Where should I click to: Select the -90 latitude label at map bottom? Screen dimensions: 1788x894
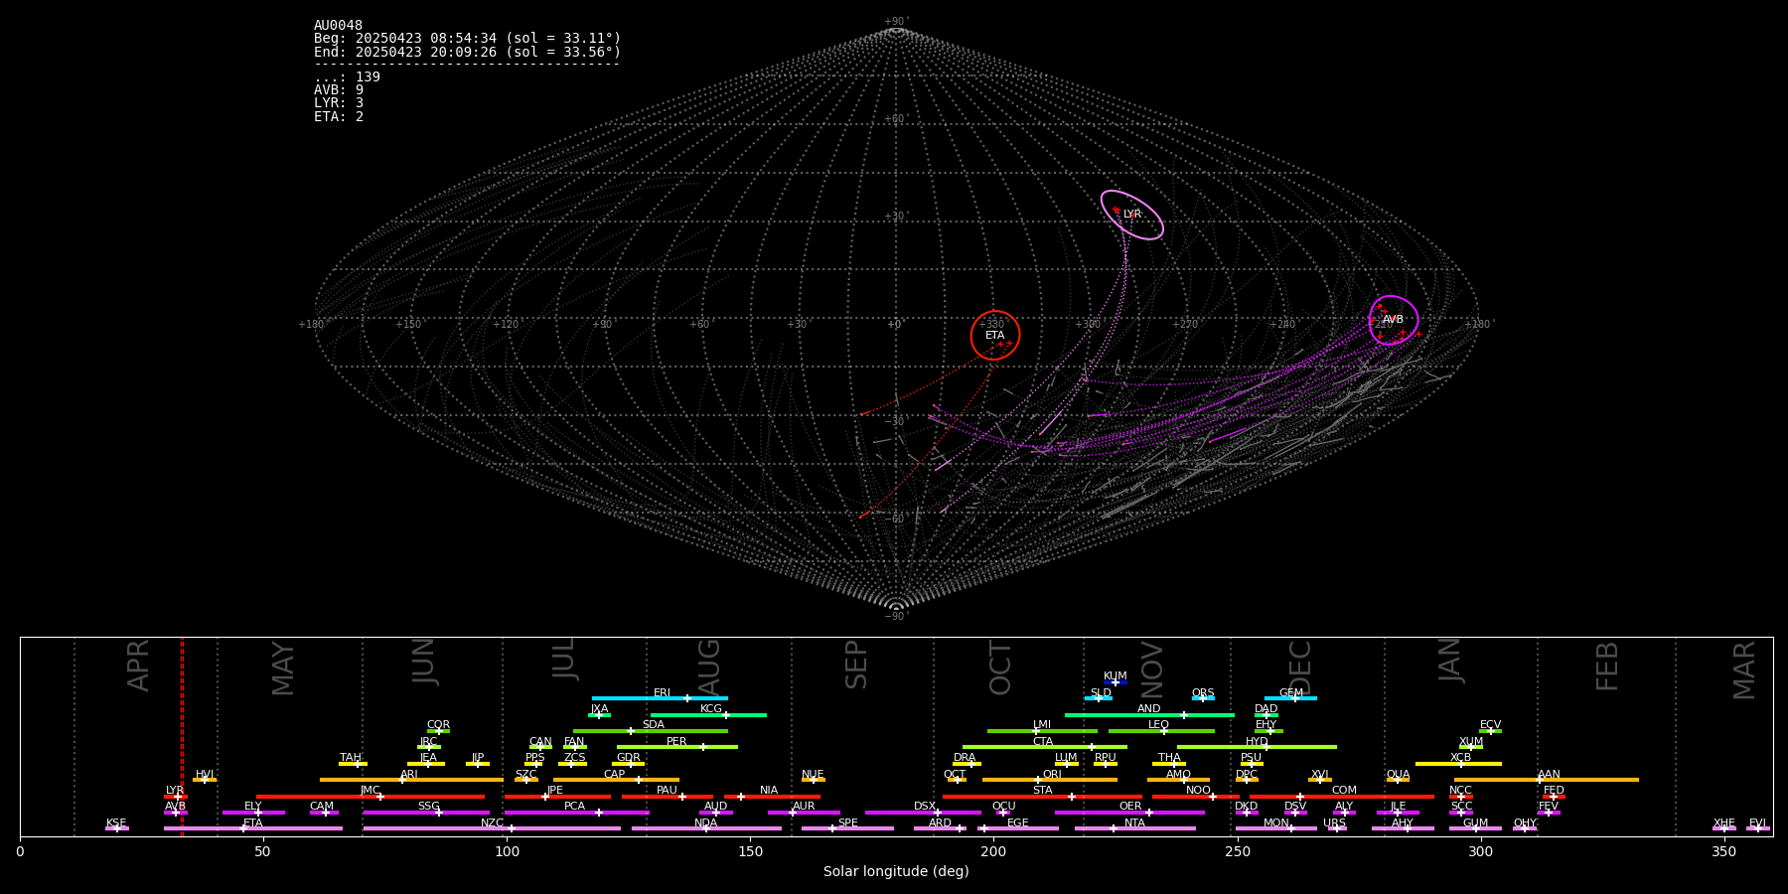tap(896, 617)
